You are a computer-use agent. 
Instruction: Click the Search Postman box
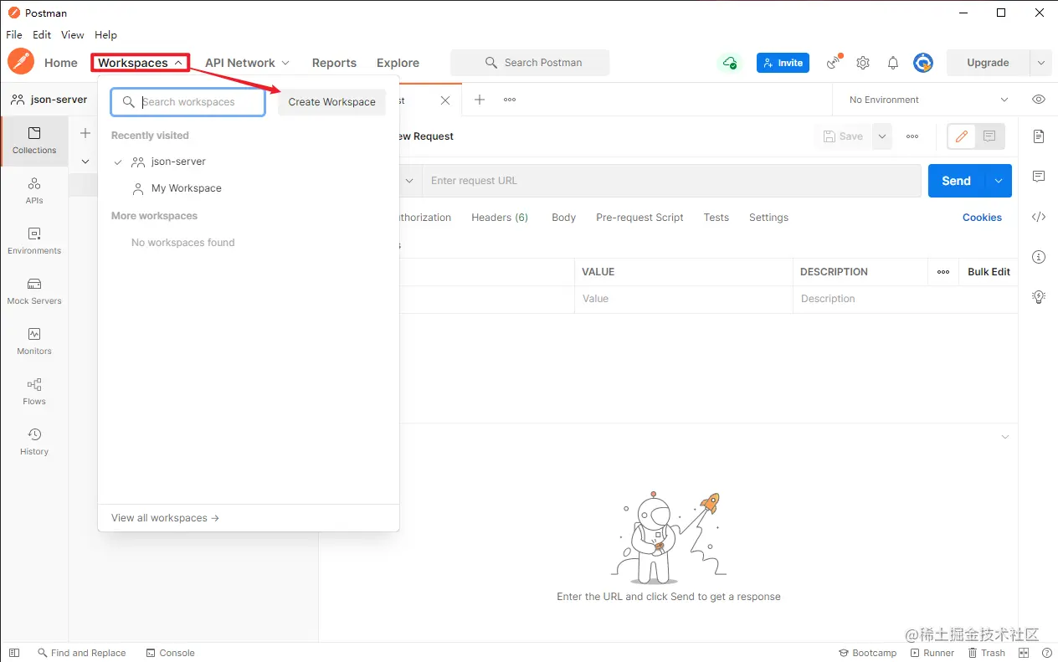530,63
